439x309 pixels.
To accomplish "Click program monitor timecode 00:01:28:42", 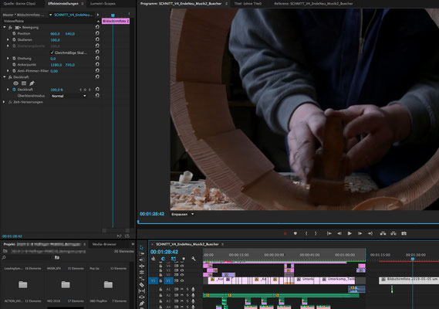I will coord(152,214).
